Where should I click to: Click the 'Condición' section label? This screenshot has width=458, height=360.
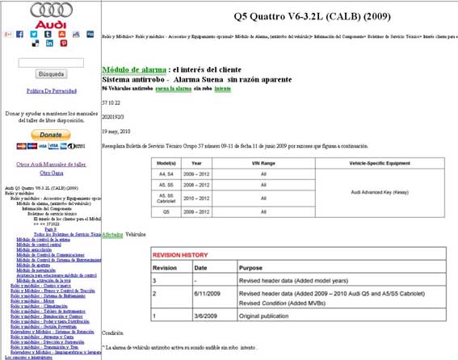[x=112, y=333]
